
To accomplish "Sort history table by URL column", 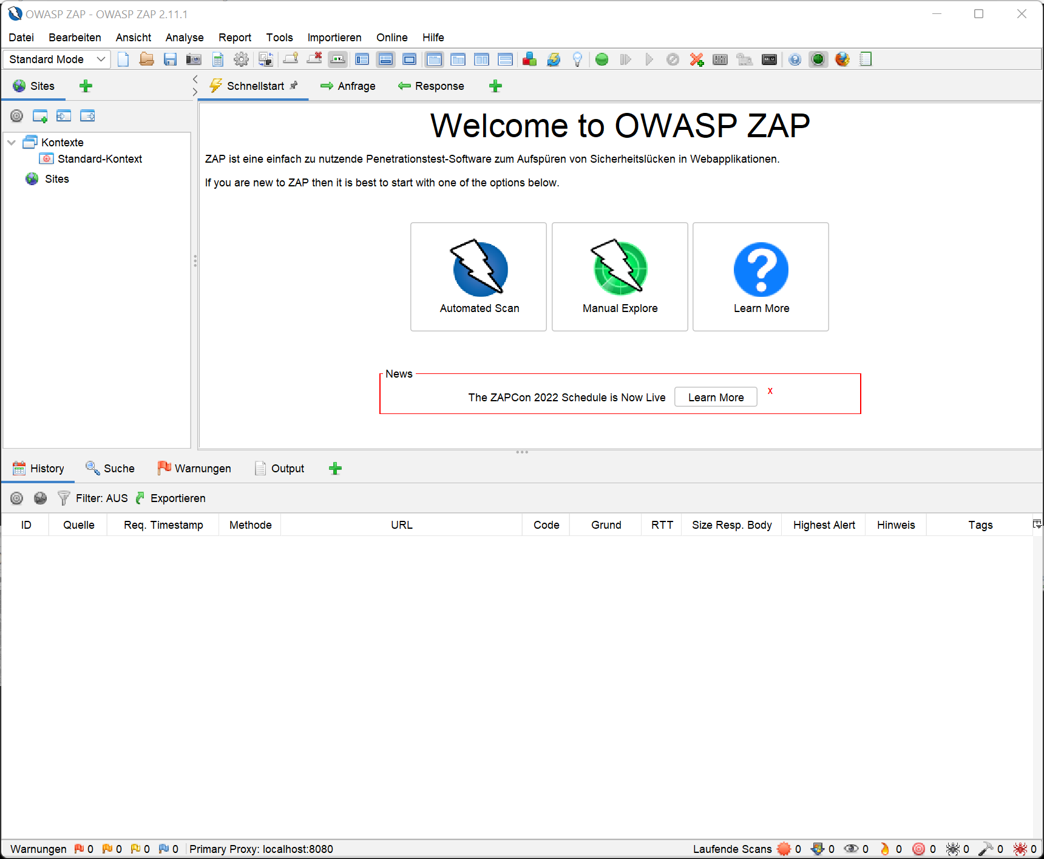I will [x=401, y=525].
